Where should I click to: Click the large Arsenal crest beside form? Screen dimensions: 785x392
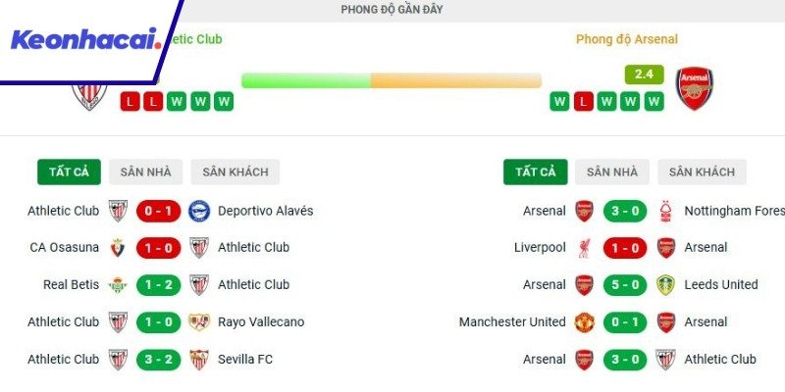695,88
